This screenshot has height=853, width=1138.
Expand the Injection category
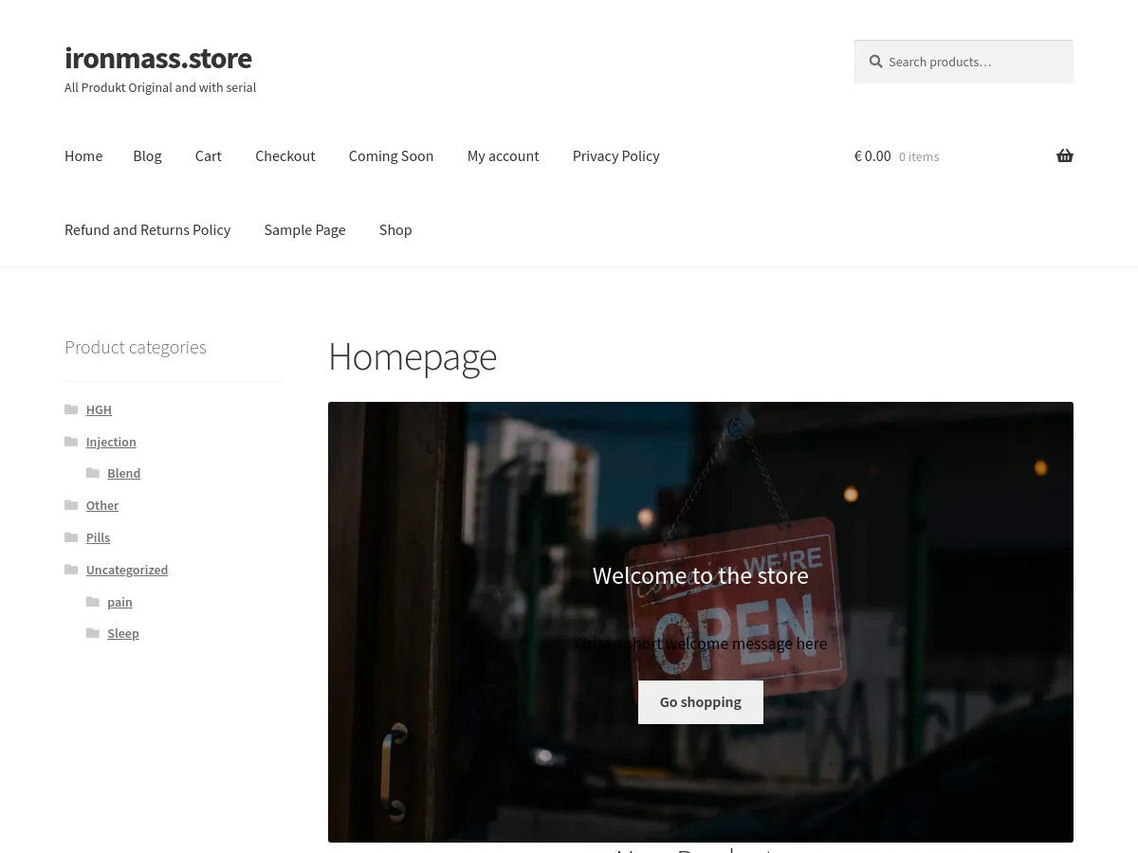pos(110,441)
